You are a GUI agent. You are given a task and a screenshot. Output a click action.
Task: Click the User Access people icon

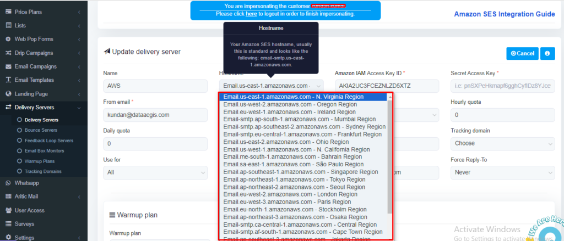8,210
